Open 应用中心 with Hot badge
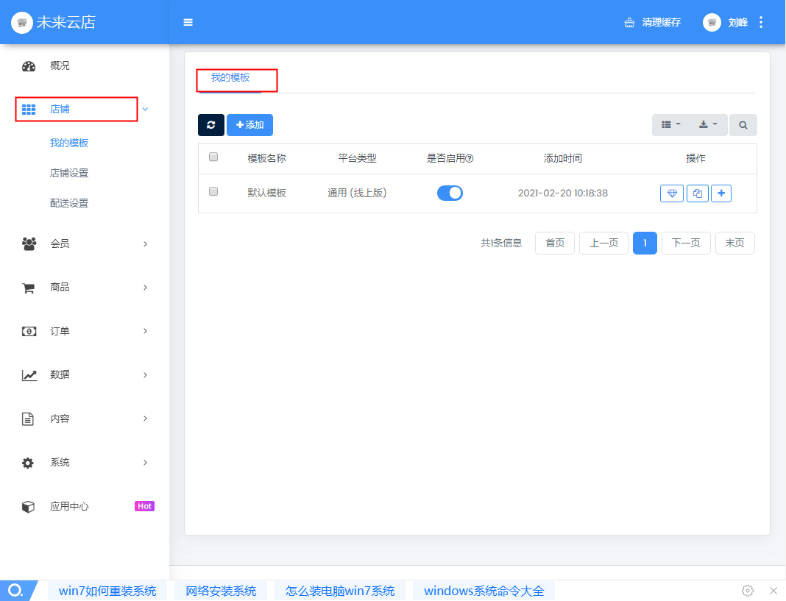Screen dimensions: 786x601 70,506
